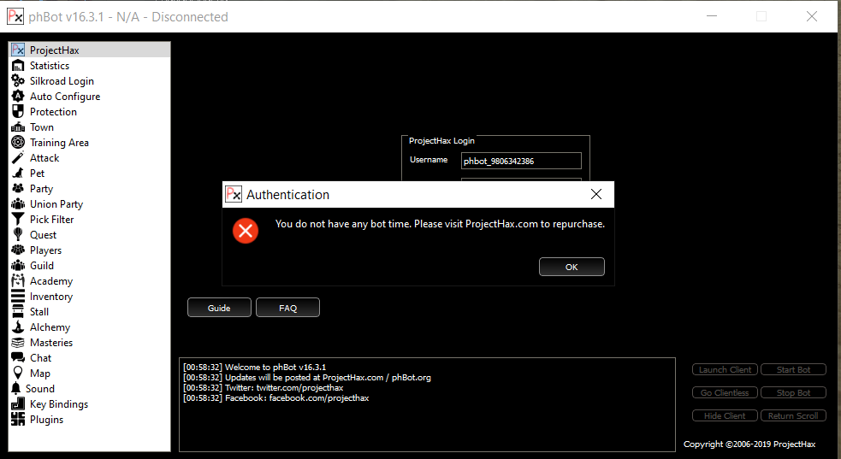841x459 pixels.
Task: Open Sound settings via bell icon
Action: coord(18,389)
